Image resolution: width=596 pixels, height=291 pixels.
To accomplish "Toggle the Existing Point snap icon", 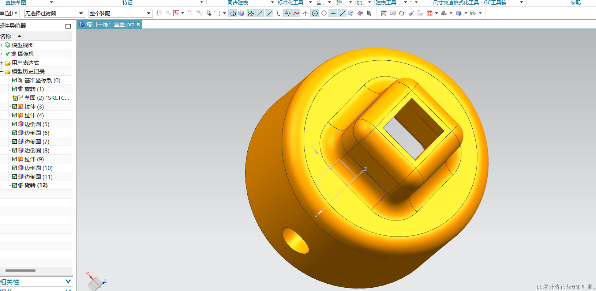I will (333, 13).
